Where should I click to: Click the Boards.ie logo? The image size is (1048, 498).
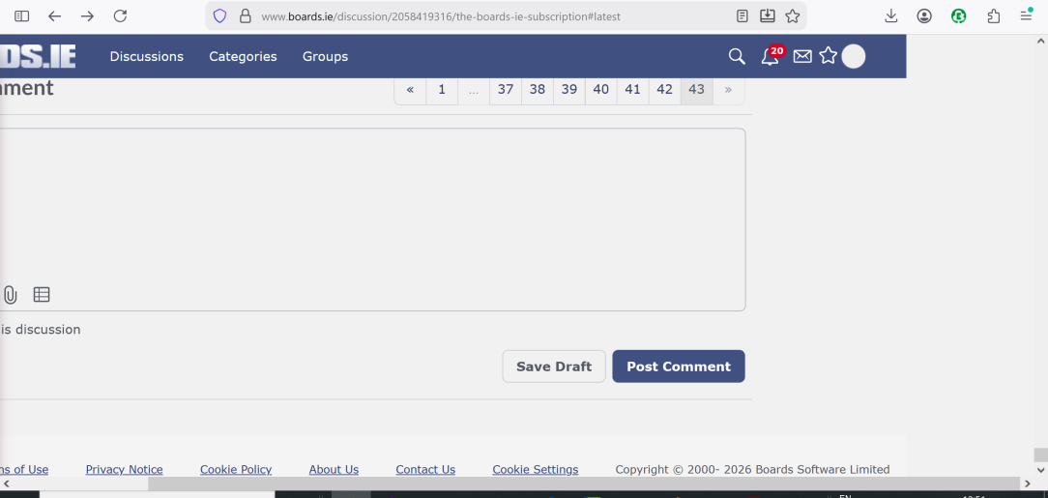click(38, 56)
